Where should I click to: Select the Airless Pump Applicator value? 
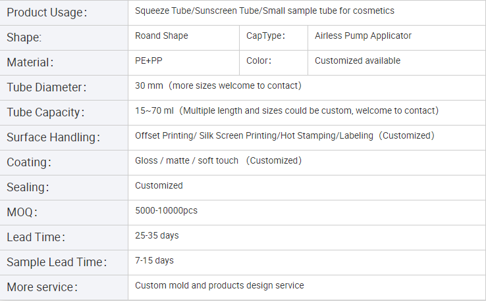pos(363,36)
